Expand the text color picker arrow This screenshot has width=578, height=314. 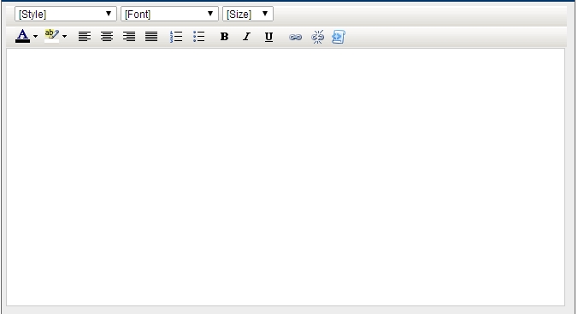click(35, 36)
